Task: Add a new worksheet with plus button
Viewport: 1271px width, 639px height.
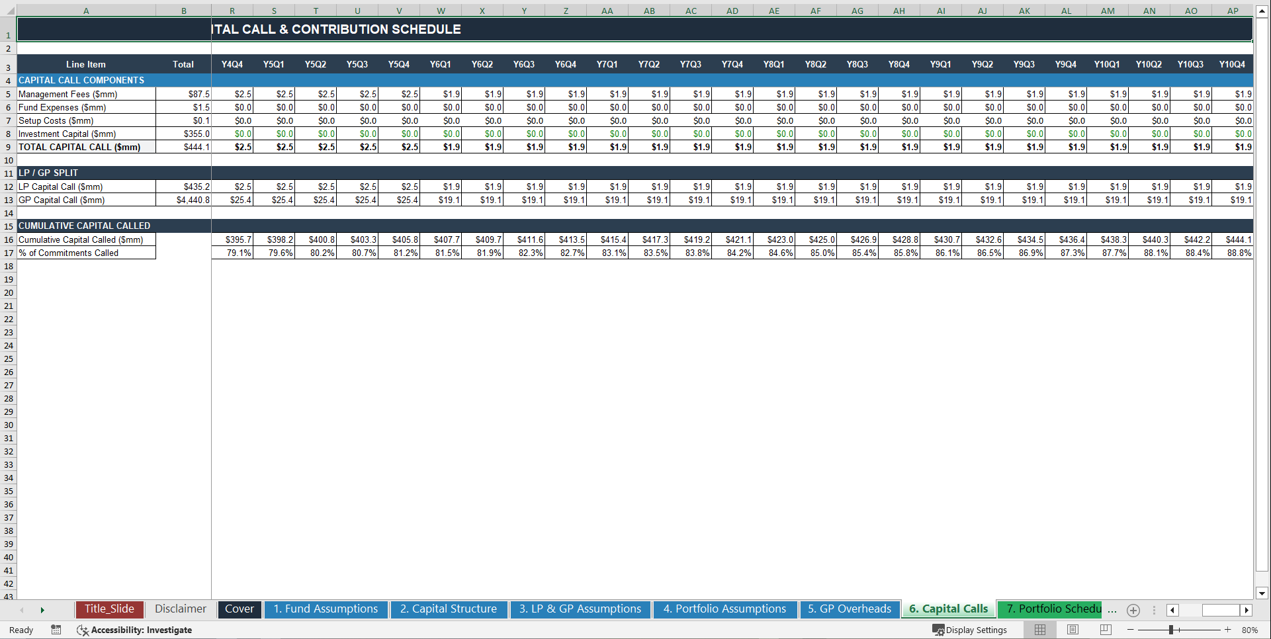Action: 1133,611
